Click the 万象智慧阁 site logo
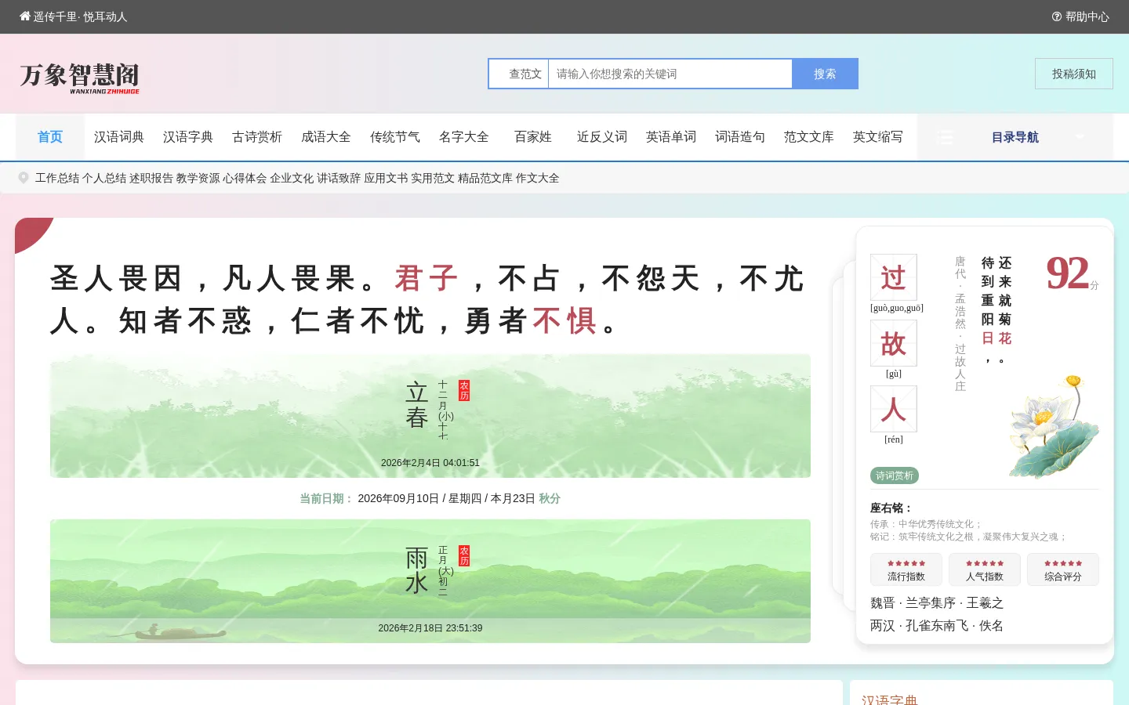 tap(80, 77)
